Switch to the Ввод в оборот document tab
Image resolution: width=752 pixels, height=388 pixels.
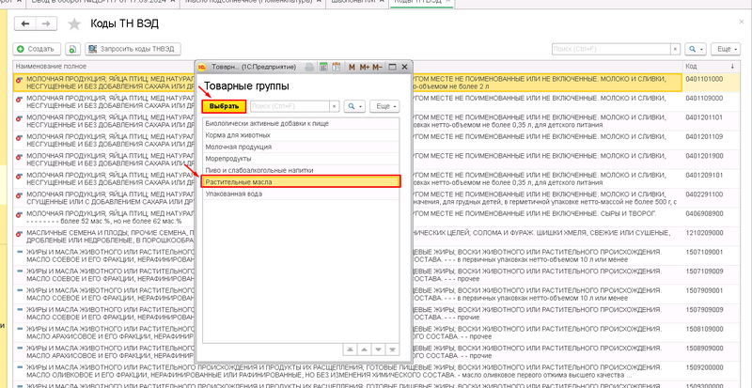click(102, 2)
